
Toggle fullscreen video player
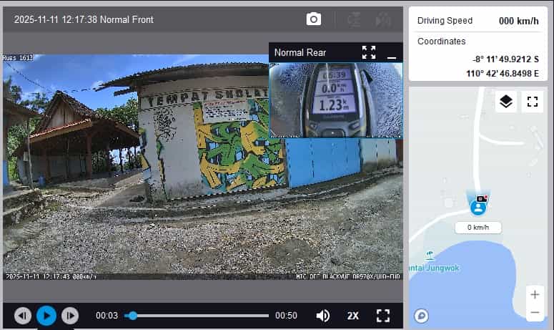(383, 316)
